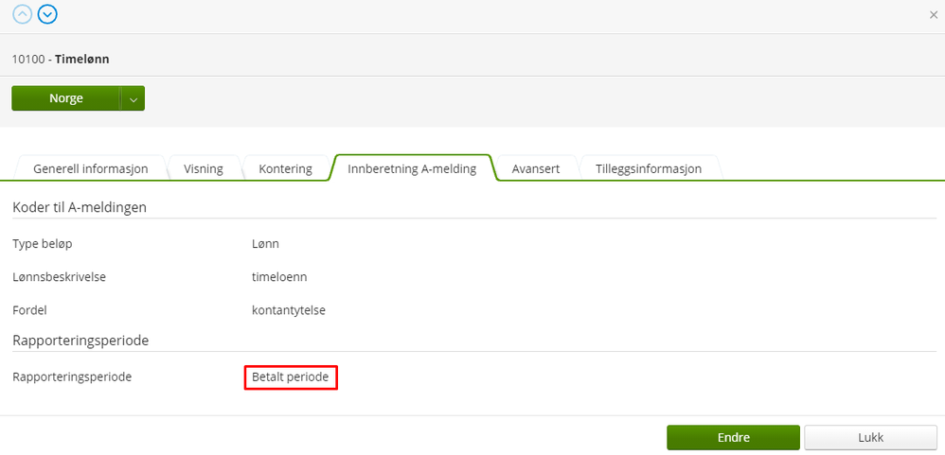Click the green Endre button
The image size is (945, 455).
pos(733,438)
